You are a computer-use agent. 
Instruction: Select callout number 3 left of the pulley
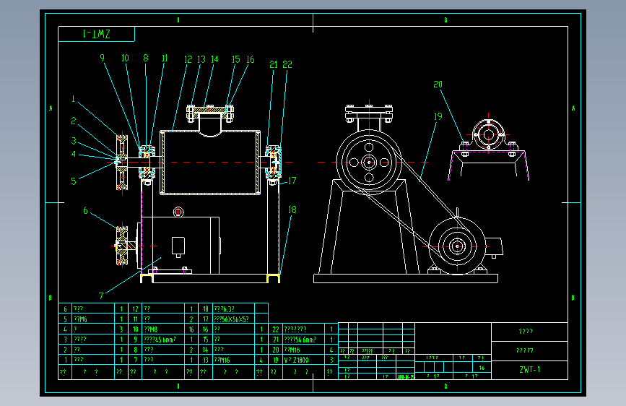(74, 141)
